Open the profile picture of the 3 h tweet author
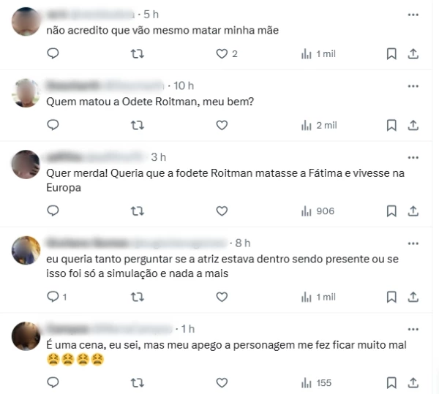Image resolution: width=439 pixels, height=394 pixels. [x=26, y=164]
